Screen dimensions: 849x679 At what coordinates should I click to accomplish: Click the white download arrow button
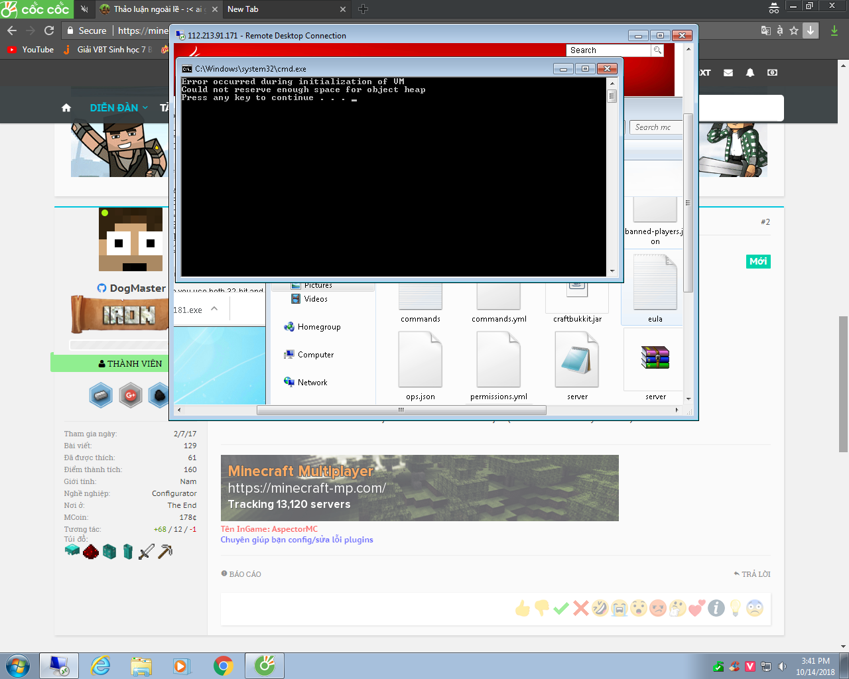pyautogui.click(x=811, y=31)
